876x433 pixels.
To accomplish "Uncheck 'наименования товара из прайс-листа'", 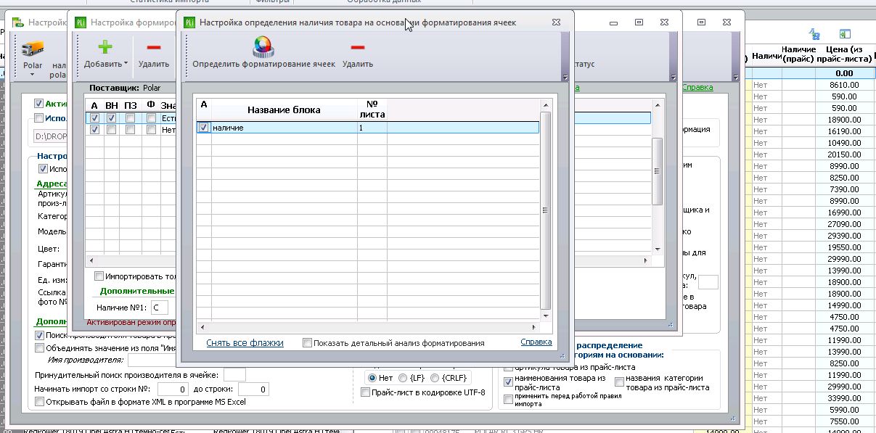I will 508,382.
